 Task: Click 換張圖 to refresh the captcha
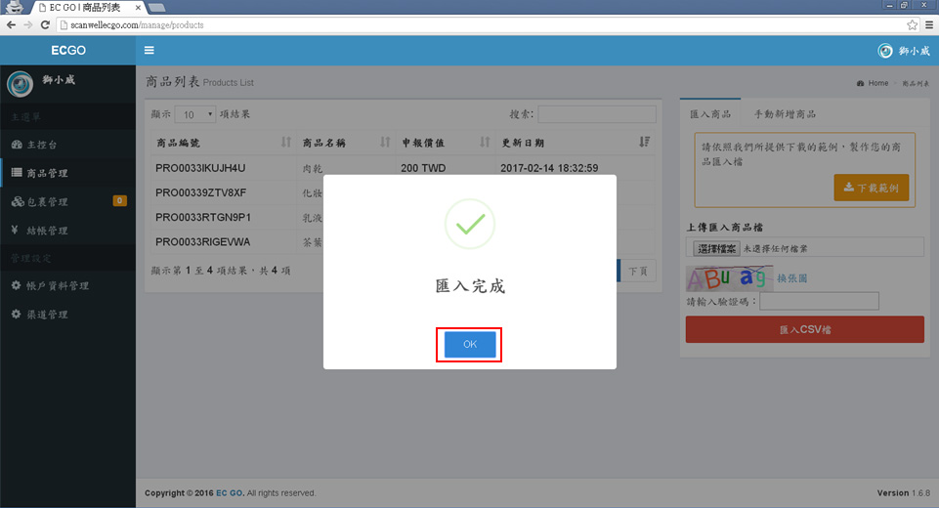[x=791, y=278]
